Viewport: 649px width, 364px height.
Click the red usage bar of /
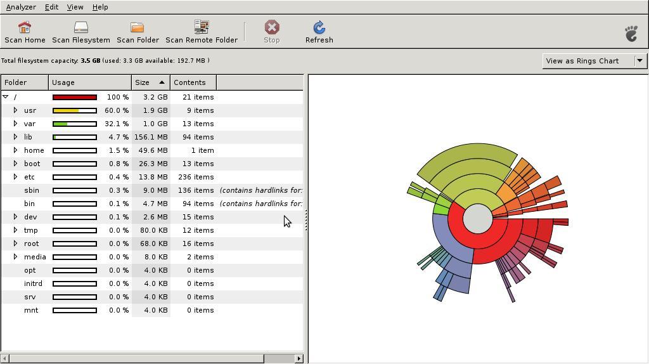[x=75, y=97]
